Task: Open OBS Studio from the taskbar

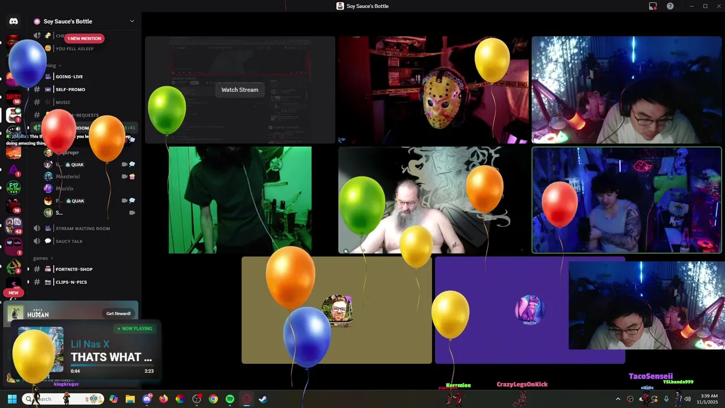Action: point(197,399)
